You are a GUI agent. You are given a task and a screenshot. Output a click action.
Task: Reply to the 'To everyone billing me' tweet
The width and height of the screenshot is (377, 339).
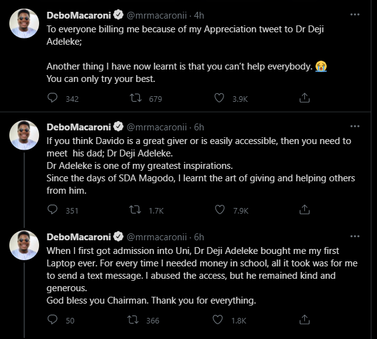coord(53,98)
